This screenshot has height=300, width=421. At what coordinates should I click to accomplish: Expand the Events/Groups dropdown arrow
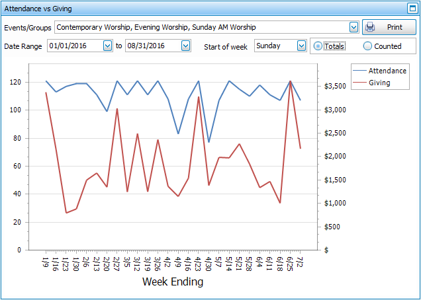click(353, 27)
